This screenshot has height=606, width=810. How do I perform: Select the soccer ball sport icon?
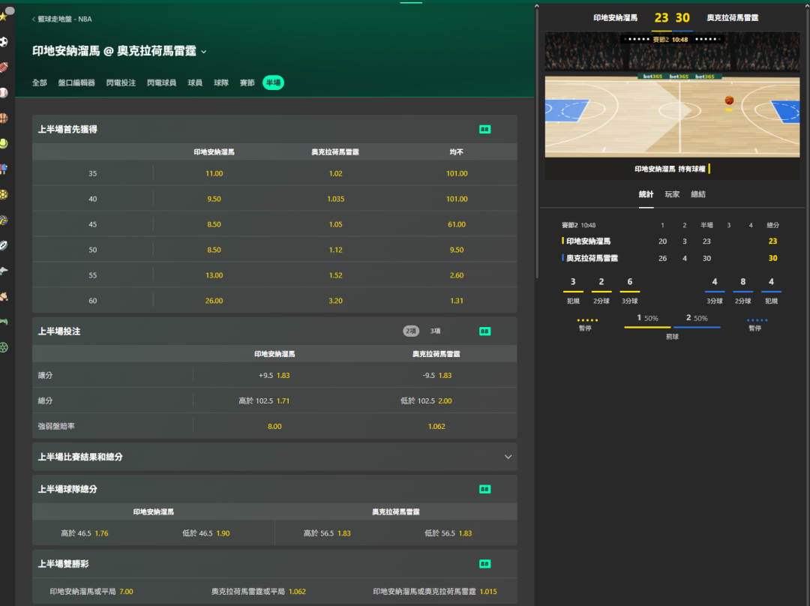tap(4, 42)
